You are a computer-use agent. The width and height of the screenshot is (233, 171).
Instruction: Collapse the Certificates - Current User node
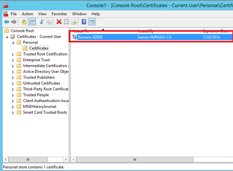click(7, 37)
